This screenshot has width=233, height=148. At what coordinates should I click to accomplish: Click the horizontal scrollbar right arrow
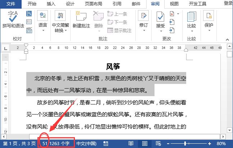(x=223, y=136)
